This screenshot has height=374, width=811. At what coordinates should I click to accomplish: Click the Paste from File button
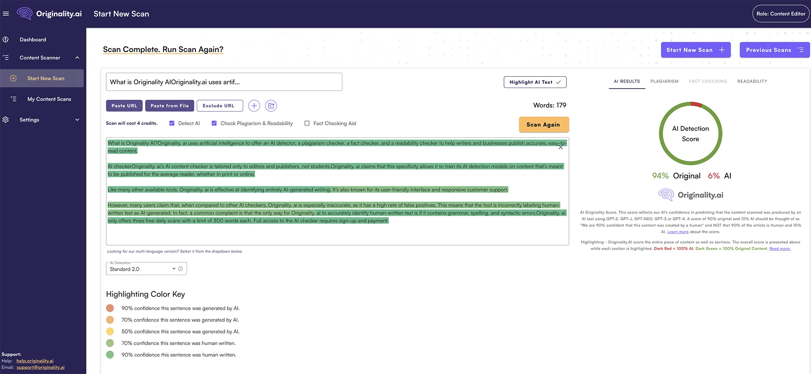pyautogui.click(x=169, y=106)
